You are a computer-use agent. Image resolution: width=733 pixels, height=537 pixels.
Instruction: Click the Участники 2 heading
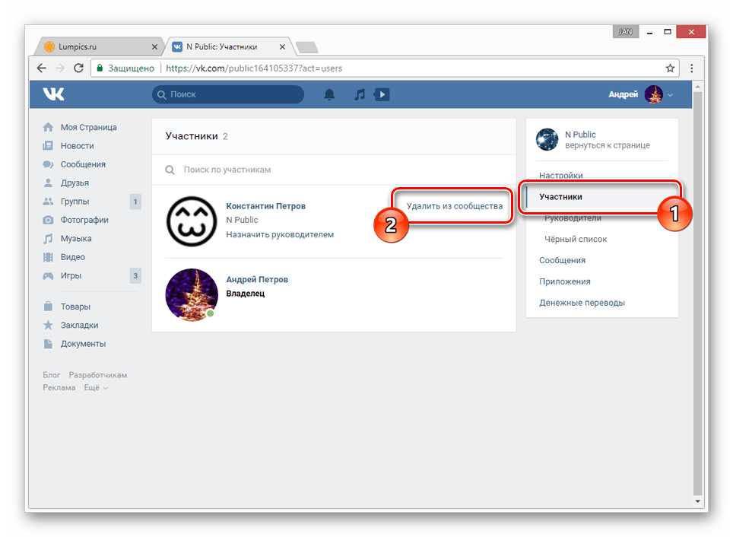click(x=196, y=136)
